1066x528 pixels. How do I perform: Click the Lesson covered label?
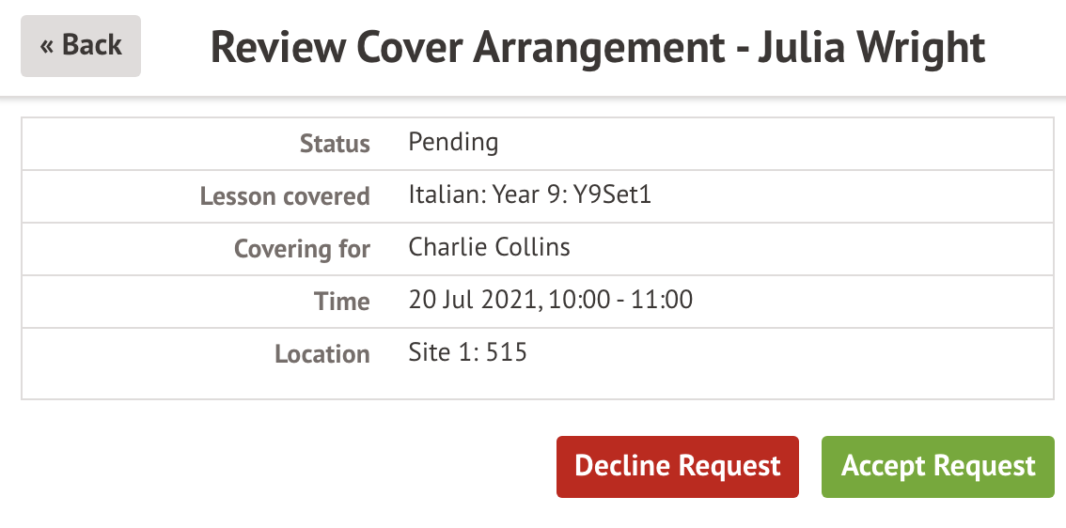coord(285,196)
